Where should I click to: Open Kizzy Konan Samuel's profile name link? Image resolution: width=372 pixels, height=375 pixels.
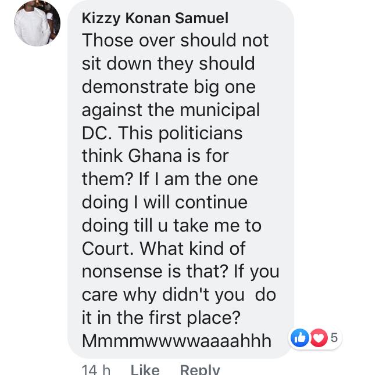point(155,18)
